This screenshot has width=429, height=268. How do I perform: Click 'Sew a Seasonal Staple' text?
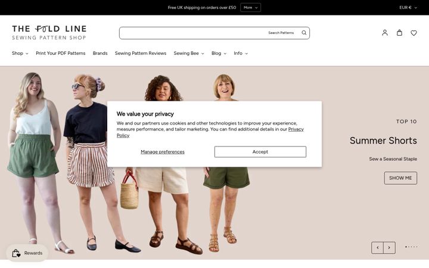pos(393,159)
